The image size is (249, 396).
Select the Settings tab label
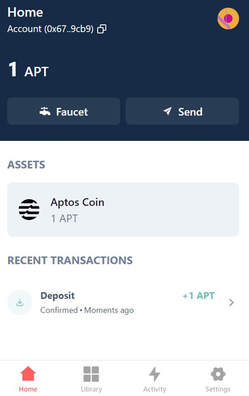(x=218, y=389)
